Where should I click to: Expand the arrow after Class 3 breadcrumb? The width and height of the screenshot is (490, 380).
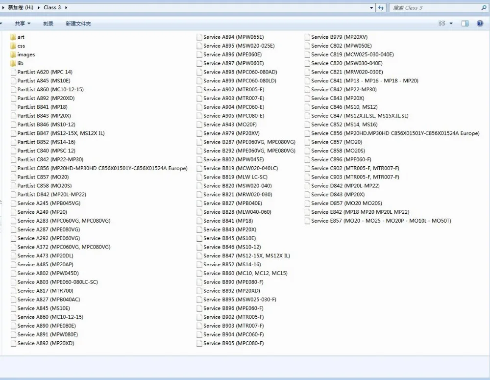66,7
